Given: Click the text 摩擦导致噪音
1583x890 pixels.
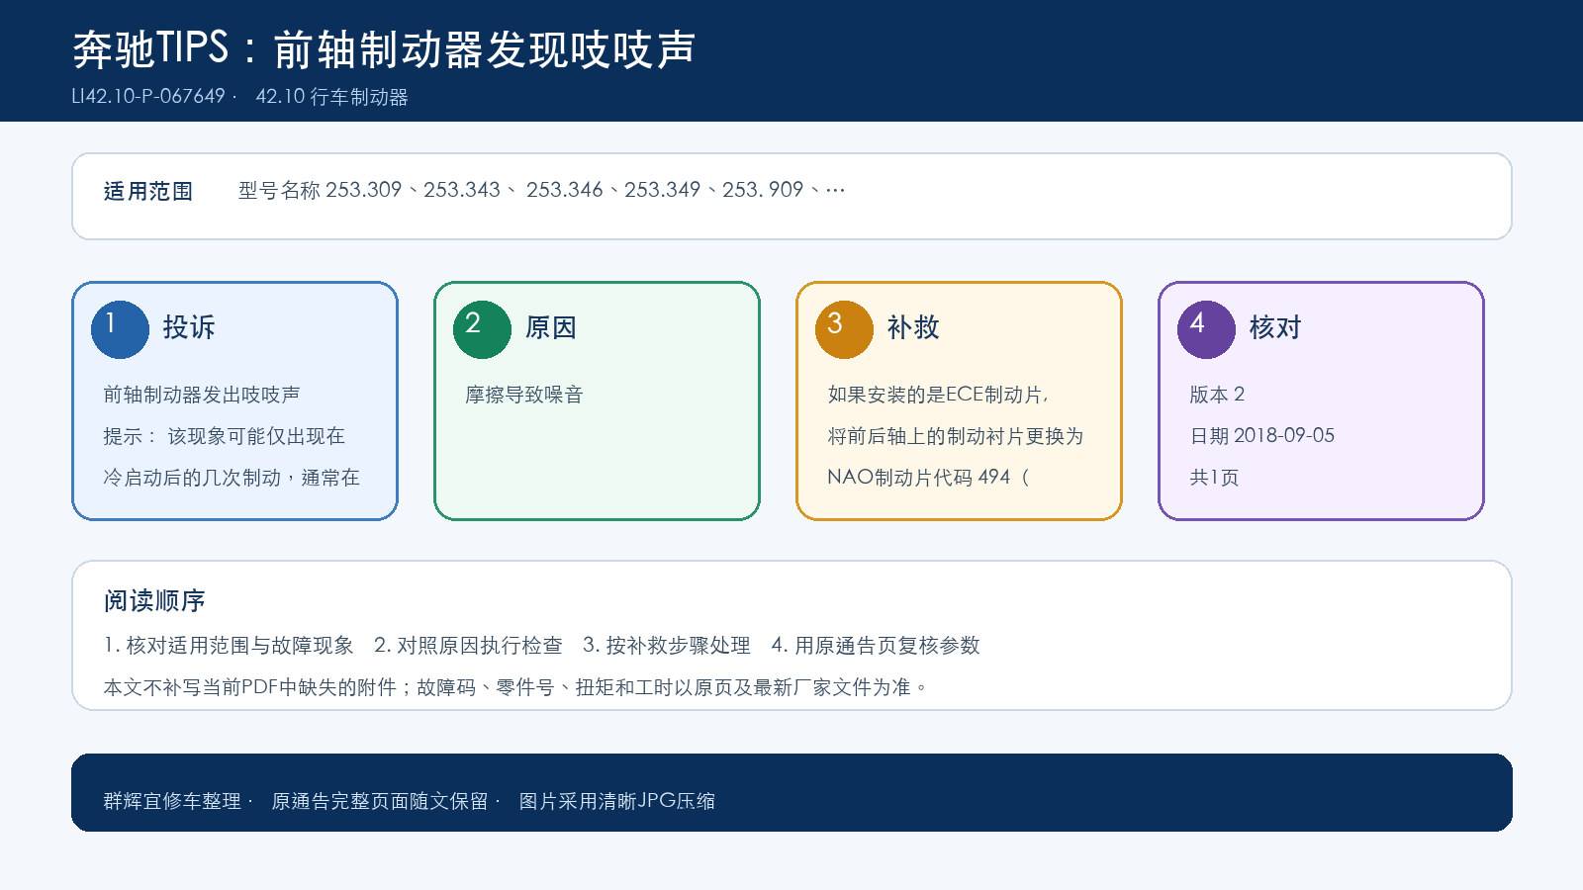Looking at the screenshot, I should point(524,395).
